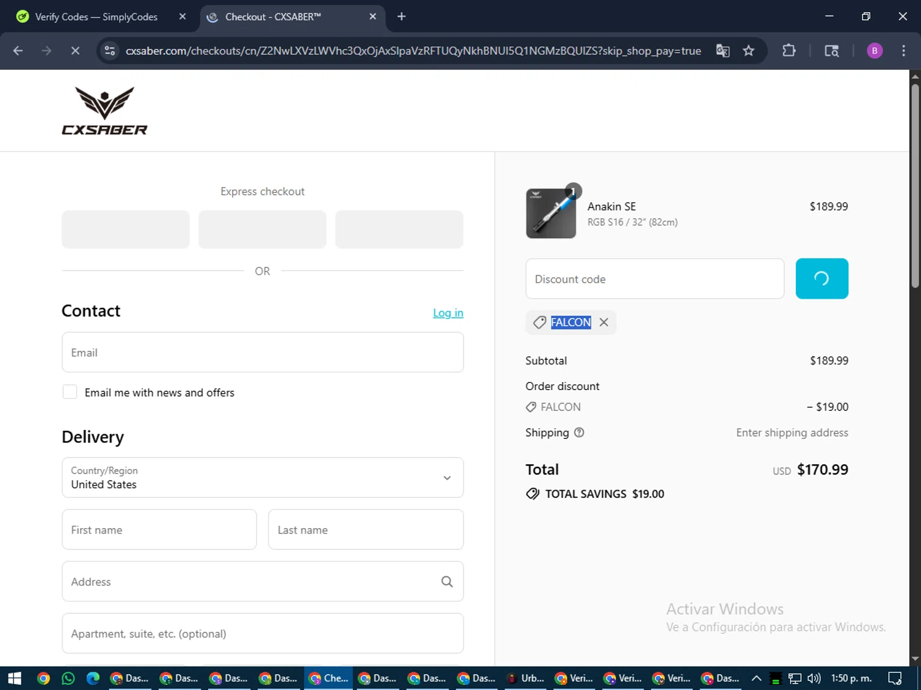The width and height of the screenshot is (921, 690).
Task: Toggle Email me with news and offers
Action: [x=70, y=392]
